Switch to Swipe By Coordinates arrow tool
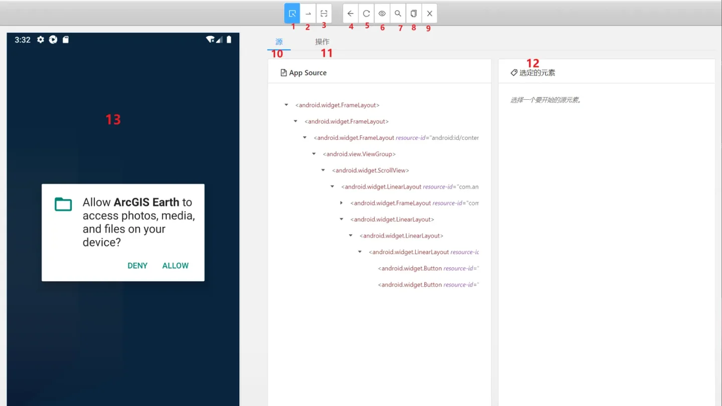Screen dimensions: 722x406 point(308,14)
